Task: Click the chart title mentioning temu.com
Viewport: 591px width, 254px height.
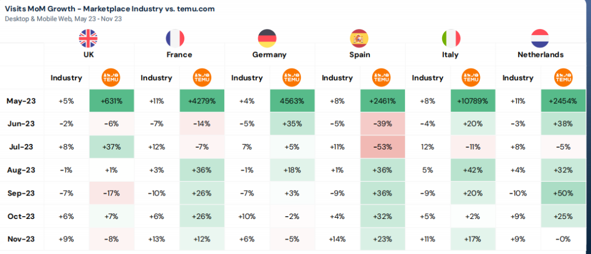Action: [x=109, y=9]
